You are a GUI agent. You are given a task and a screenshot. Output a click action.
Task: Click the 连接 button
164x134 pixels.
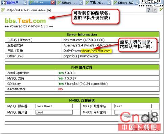tap(149, 118)
